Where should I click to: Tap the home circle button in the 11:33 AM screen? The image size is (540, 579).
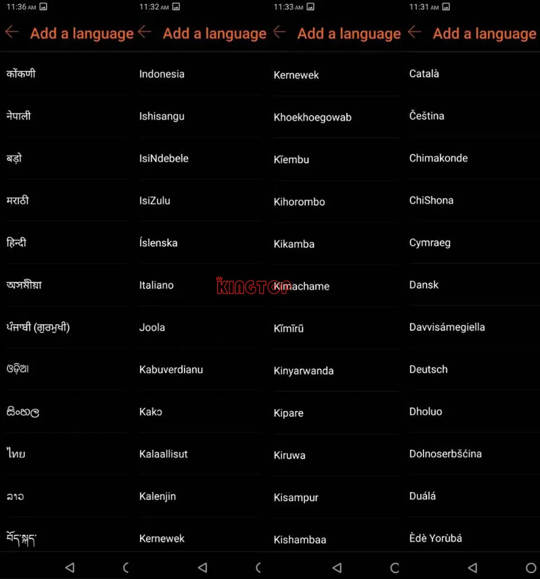395,568
